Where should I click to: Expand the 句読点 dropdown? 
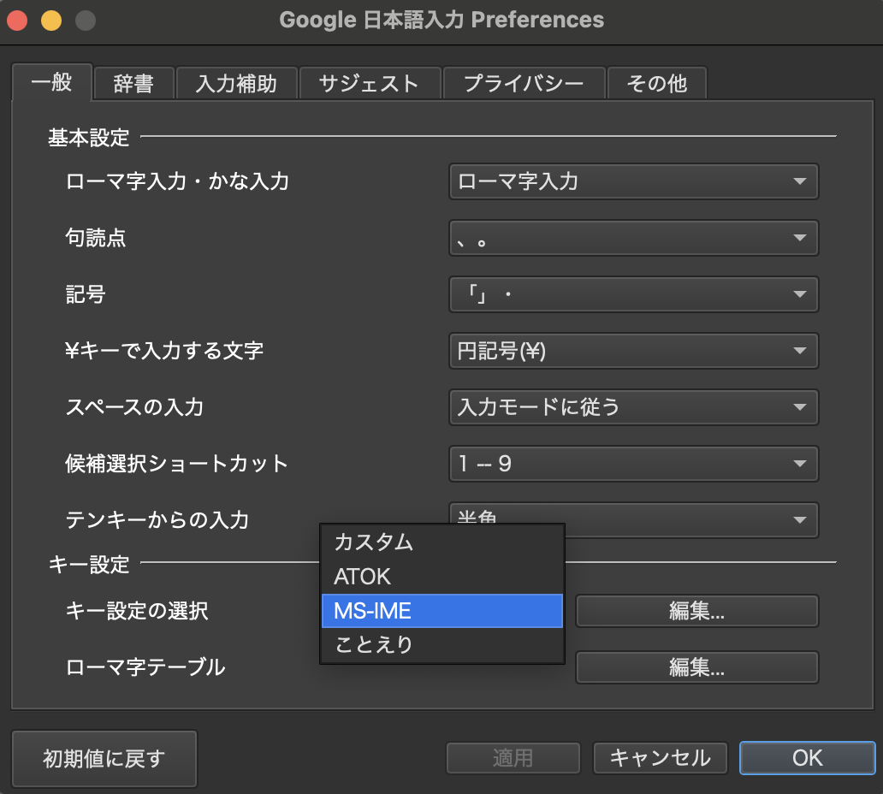[x=633, y=238]
